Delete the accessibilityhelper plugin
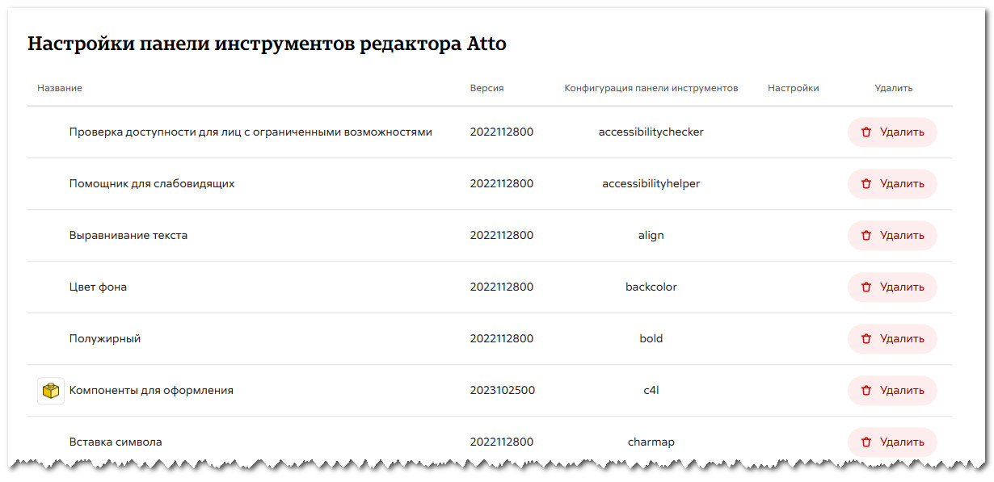 tap(892, 184)
